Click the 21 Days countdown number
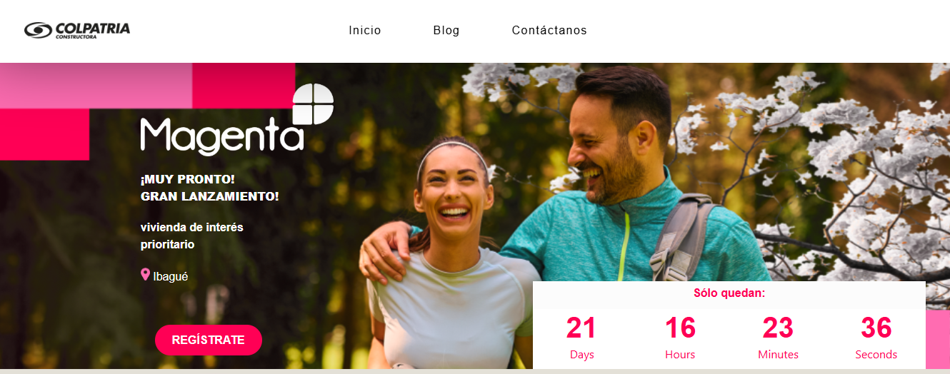Viewport: 950px width, 374px height. (x=581, y=328)
